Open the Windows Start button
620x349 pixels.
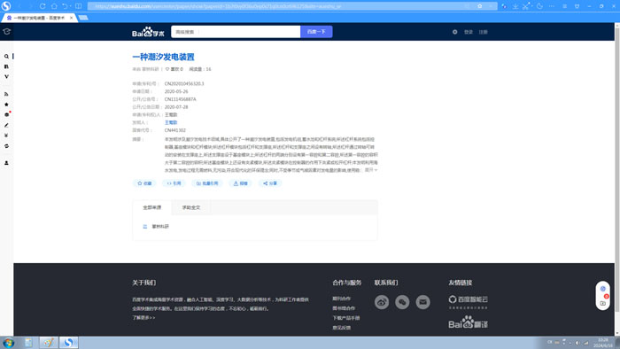[8, 342]
